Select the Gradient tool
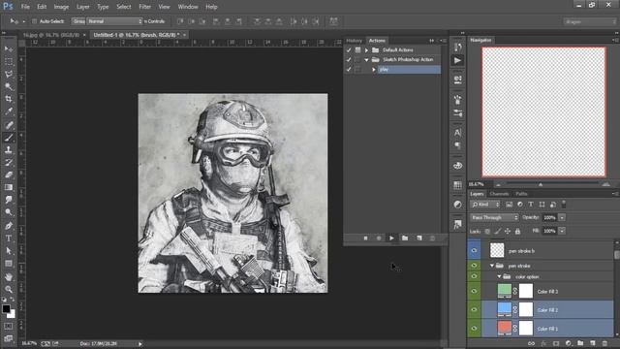This screenshot has height=349, width=620. (9, 187)
